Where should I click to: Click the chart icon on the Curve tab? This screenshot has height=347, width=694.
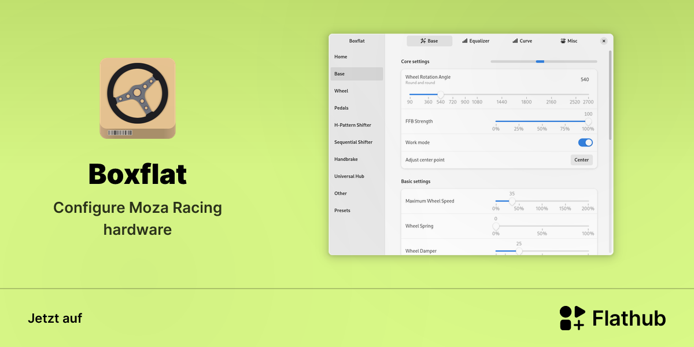tap(515, 41)
